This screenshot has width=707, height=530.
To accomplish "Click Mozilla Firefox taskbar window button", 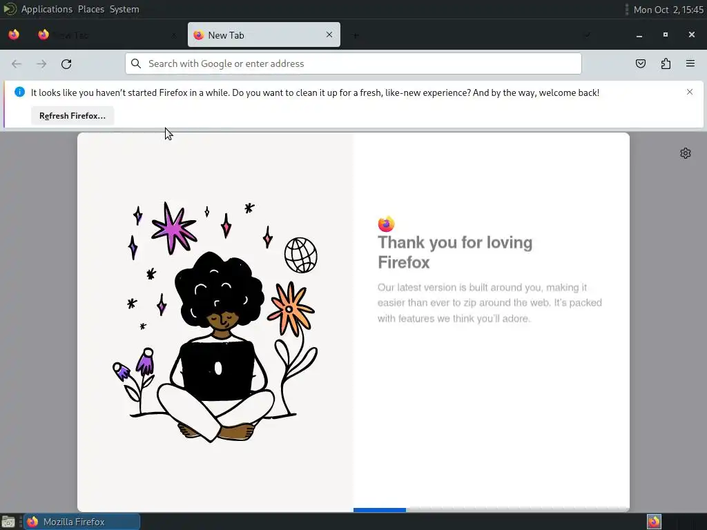I will point(82,522).
